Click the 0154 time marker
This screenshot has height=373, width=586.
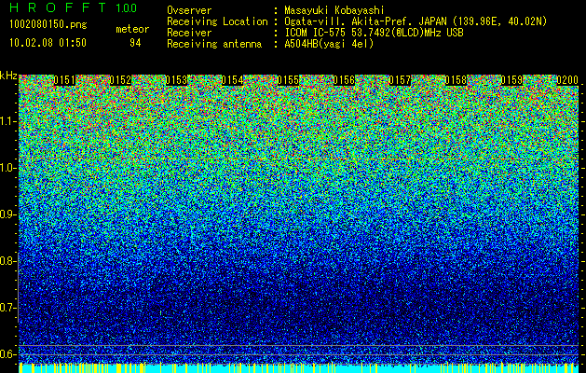point(232,80)
